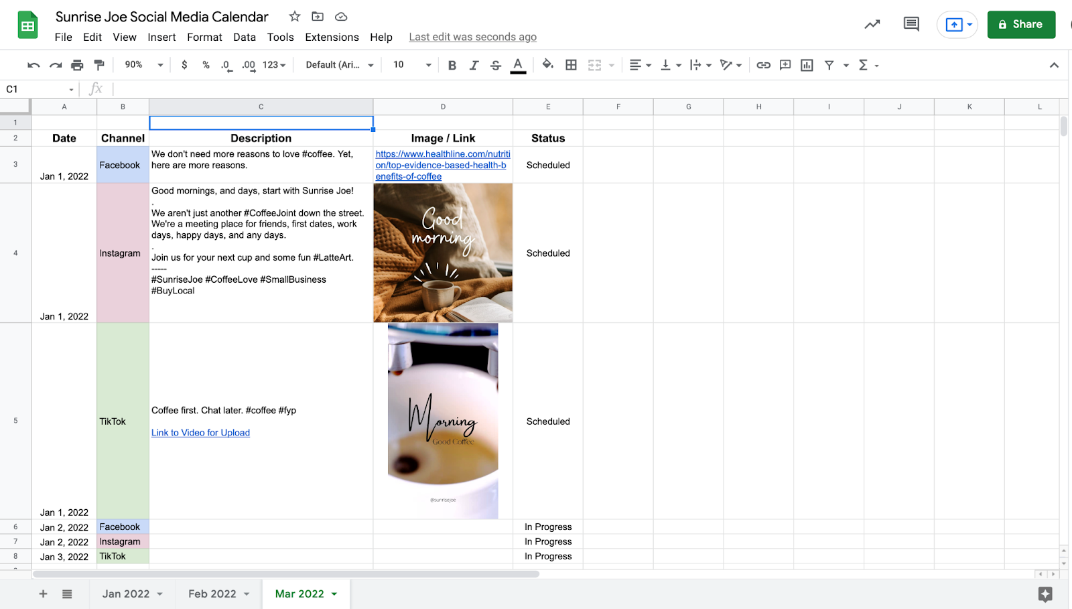Increase decimal places icon

tap(249, 65)
